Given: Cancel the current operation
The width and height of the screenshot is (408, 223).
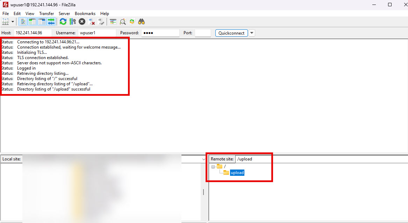Looking at the screenshot, I should 81,21.
